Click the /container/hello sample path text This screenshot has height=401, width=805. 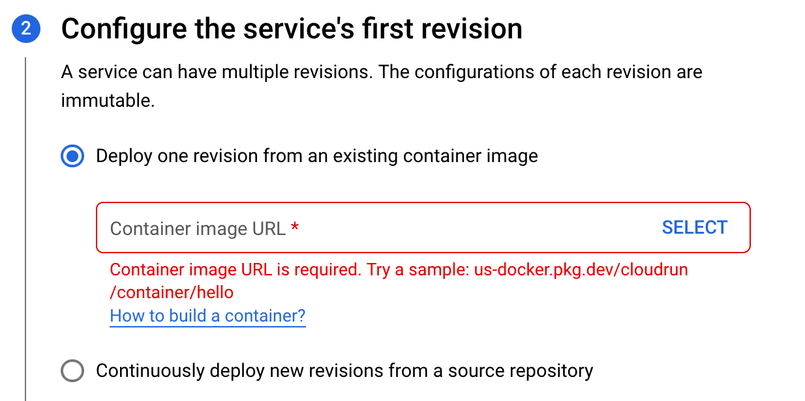tap(172, 292)
